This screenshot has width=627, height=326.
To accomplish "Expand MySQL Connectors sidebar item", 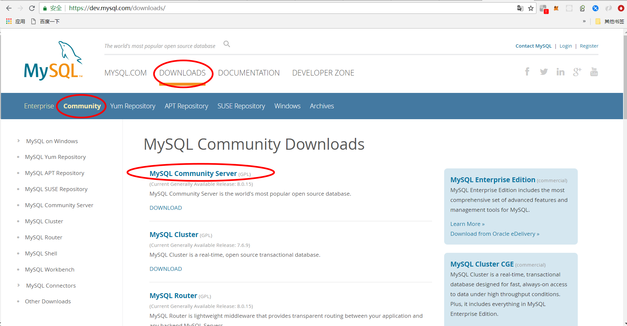I will click(51, 286).
